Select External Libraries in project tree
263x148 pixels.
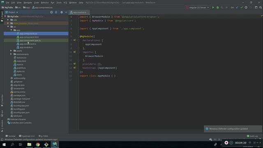coord(18,119)
